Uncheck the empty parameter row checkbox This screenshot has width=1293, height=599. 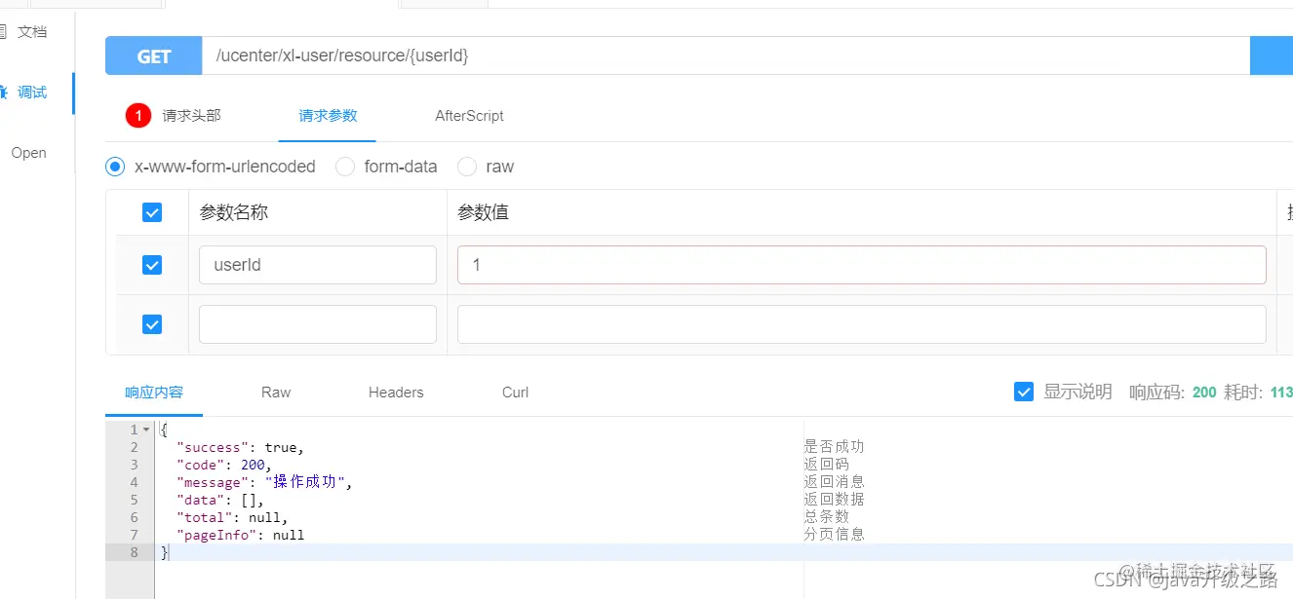pyautogui.click(x=152, y=324)
